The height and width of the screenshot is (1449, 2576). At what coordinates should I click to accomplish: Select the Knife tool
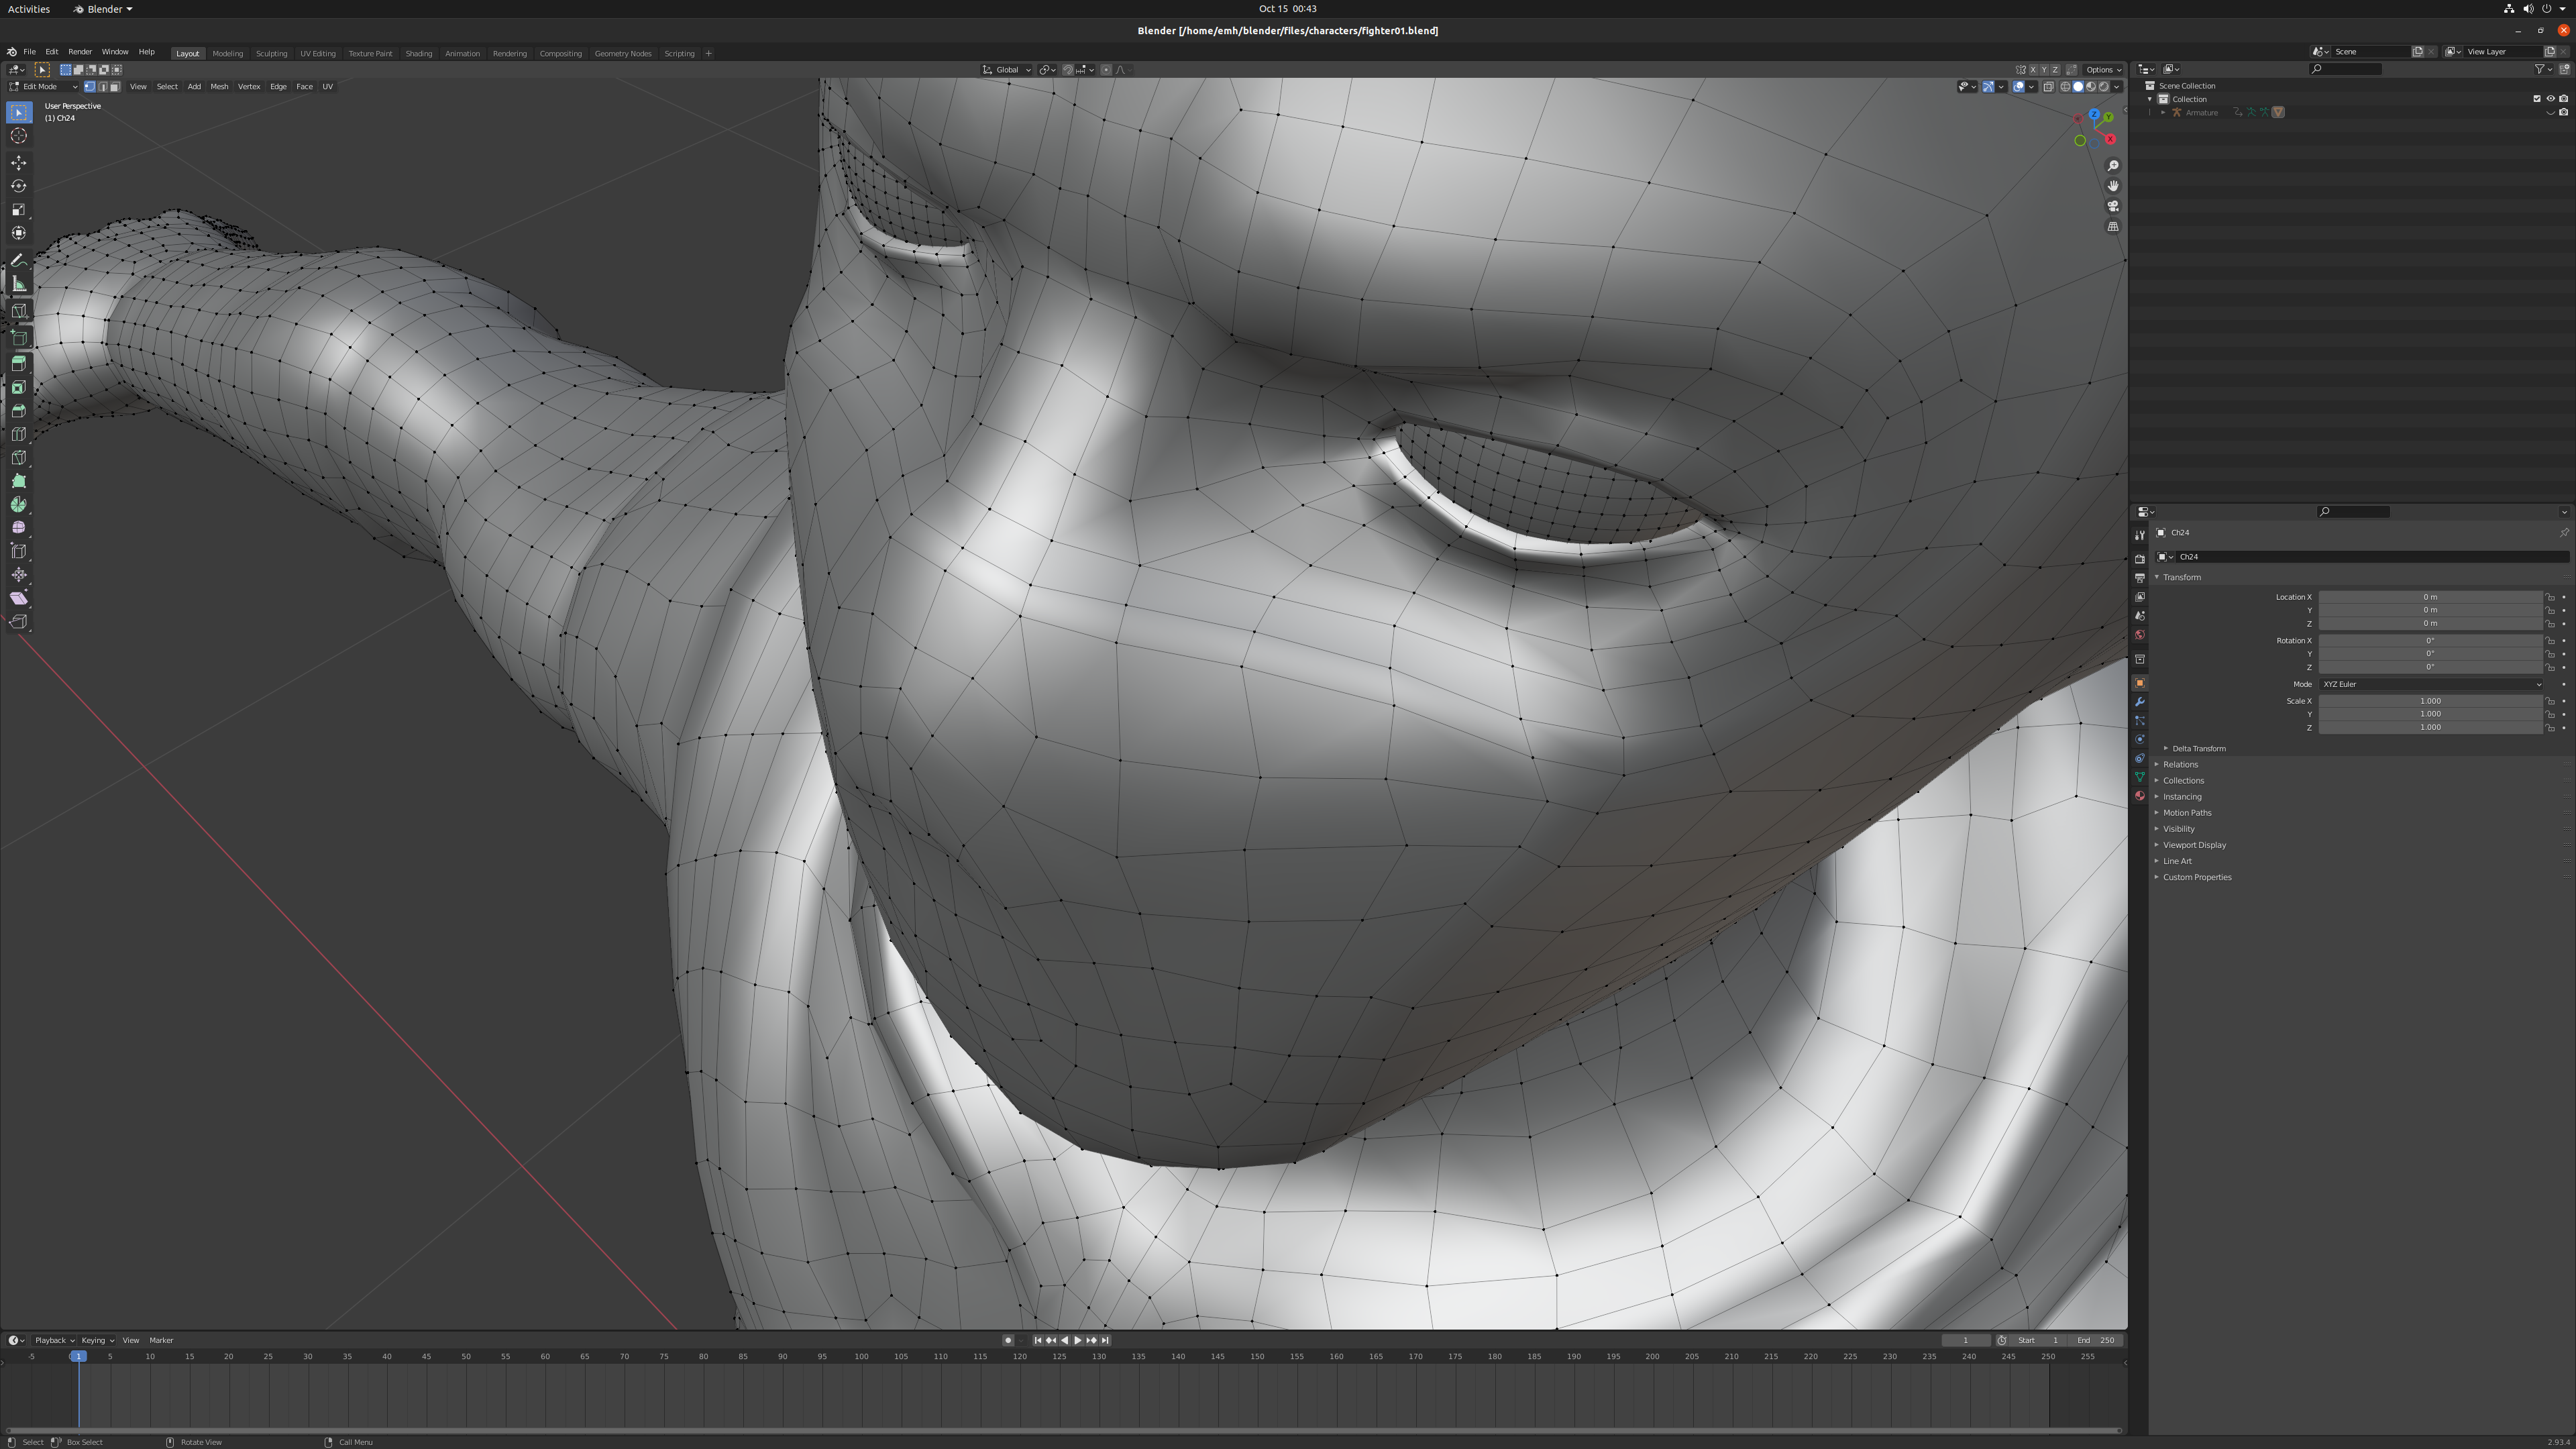pyautogui.click(x=19, y=457)
